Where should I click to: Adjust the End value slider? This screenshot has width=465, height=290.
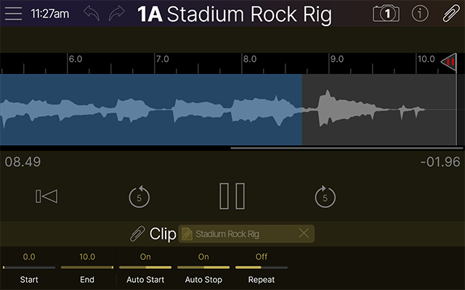pyautogui.click(x=87, y=267)
